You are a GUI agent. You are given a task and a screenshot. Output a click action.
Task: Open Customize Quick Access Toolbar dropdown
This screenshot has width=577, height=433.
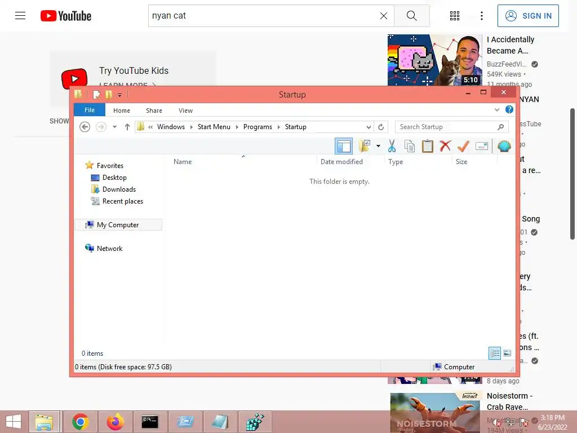tap(119, 95)
